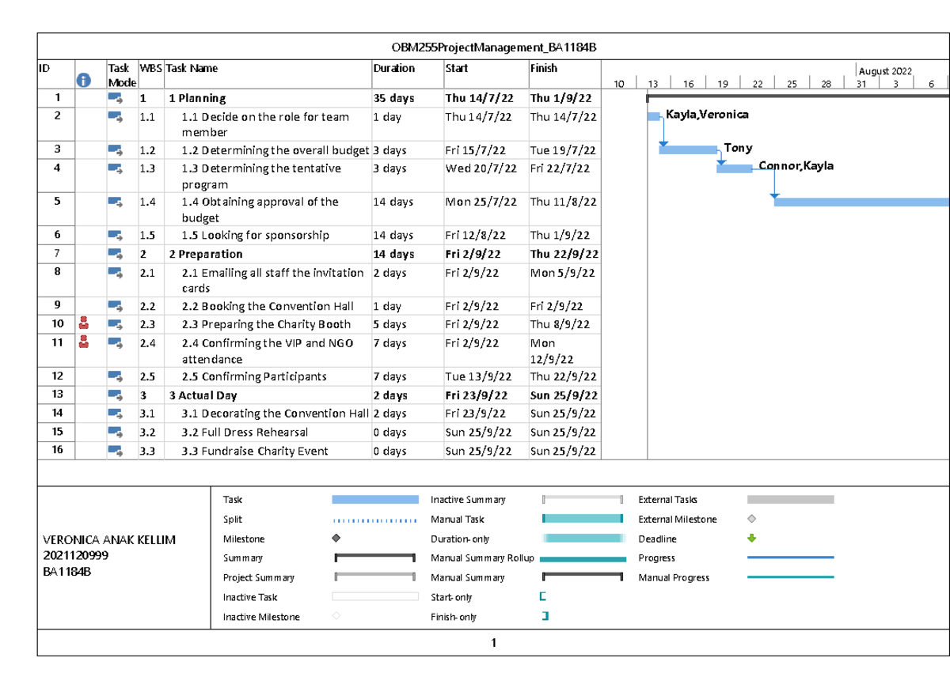Image resolution: width=950 pixels, height=688 pixels.
Task: Click the External Milestone diamond in the legend
Action: [750, 520]
